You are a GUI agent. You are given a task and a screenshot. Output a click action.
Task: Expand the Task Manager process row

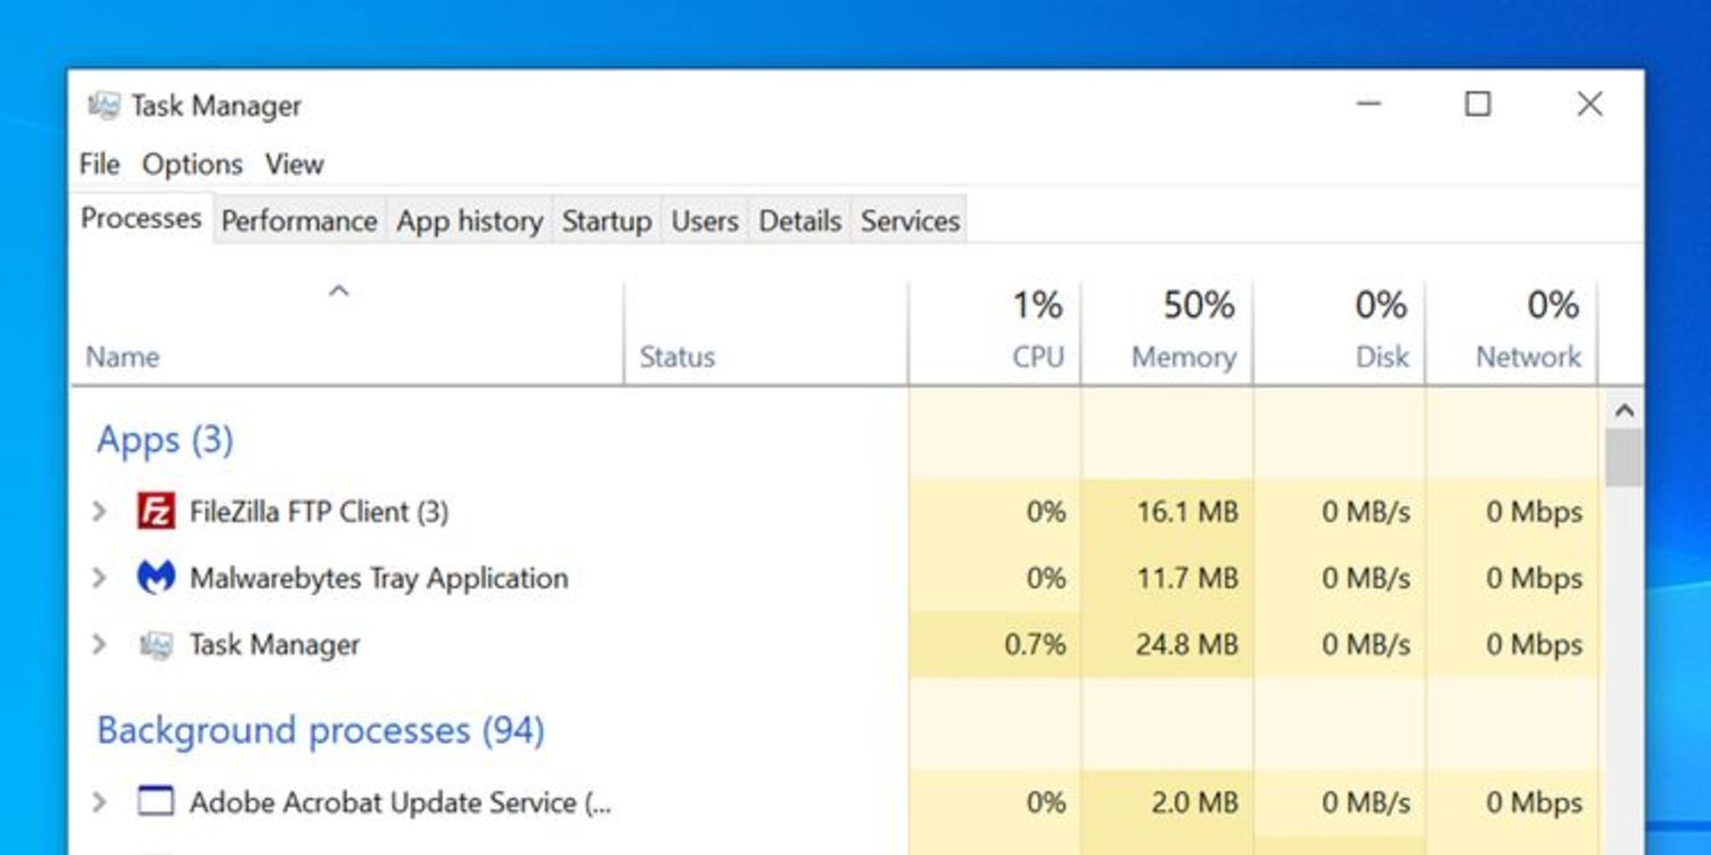tap(99, 644)
